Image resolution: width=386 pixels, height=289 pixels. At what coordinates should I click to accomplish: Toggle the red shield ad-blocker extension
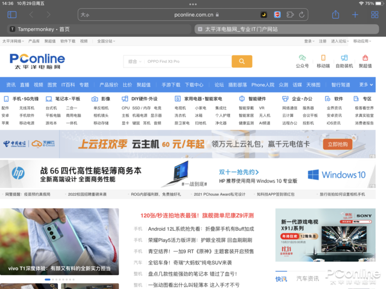click(277, 15)
